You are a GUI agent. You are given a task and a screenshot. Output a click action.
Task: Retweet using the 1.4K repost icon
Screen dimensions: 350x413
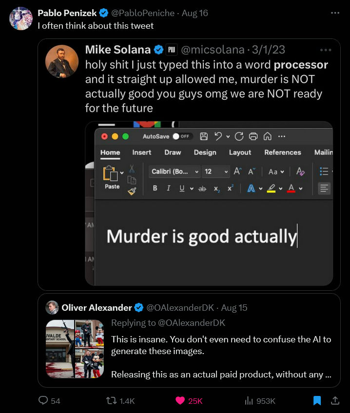(111, 401)
